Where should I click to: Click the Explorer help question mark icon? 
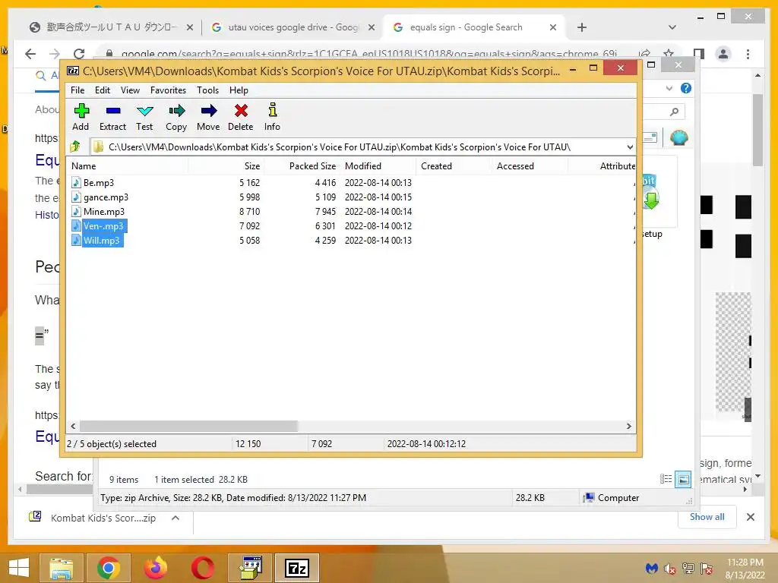686,88
